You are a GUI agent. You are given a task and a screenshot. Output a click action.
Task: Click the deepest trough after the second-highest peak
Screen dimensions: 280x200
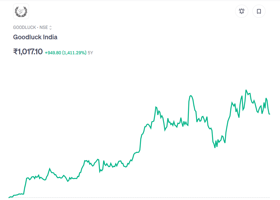tap(215, 148)
